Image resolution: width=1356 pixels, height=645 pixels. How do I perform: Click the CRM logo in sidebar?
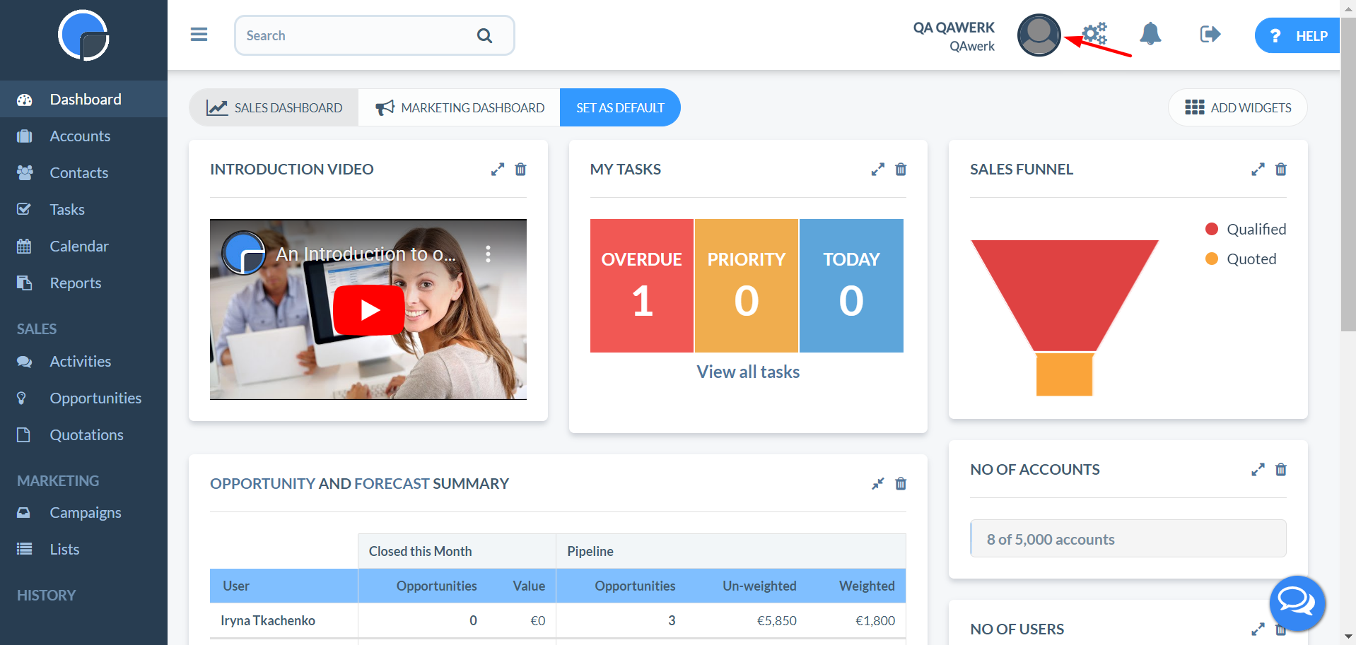[83, 35]
